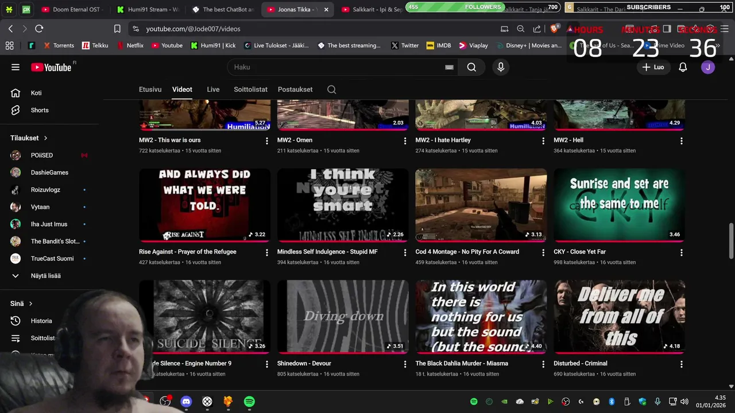Go back in the browser
This screenshot has width=735, height=413.
pyautogui.click(x=10, y=29)
